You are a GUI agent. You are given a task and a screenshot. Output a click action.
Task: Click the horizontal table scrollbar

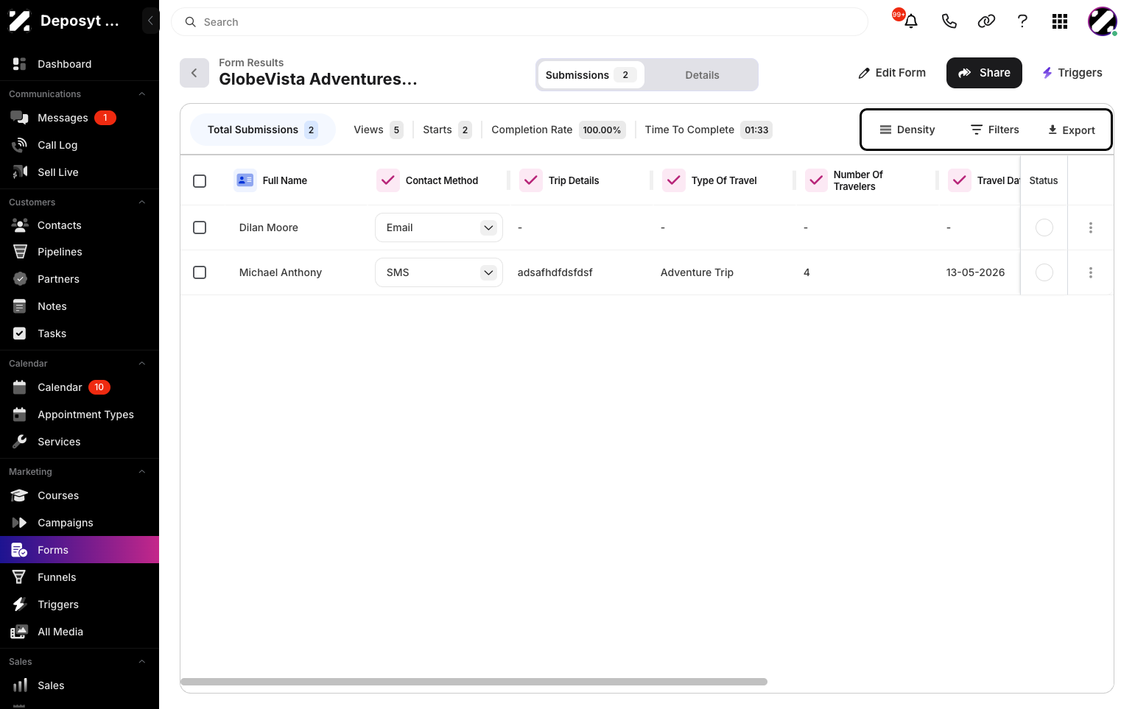tap(474, 682)
